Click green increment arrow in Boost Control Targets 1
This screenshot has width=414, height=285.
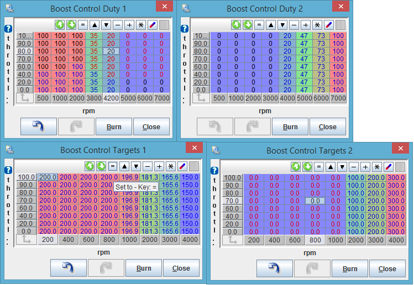pyautogui.click(x=90, y=166)
